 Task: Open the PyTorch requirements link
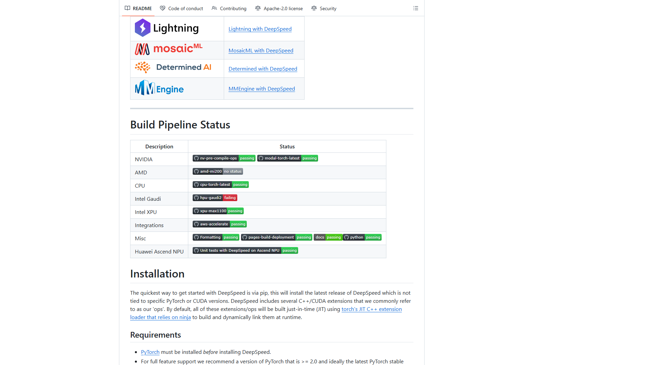150,352
